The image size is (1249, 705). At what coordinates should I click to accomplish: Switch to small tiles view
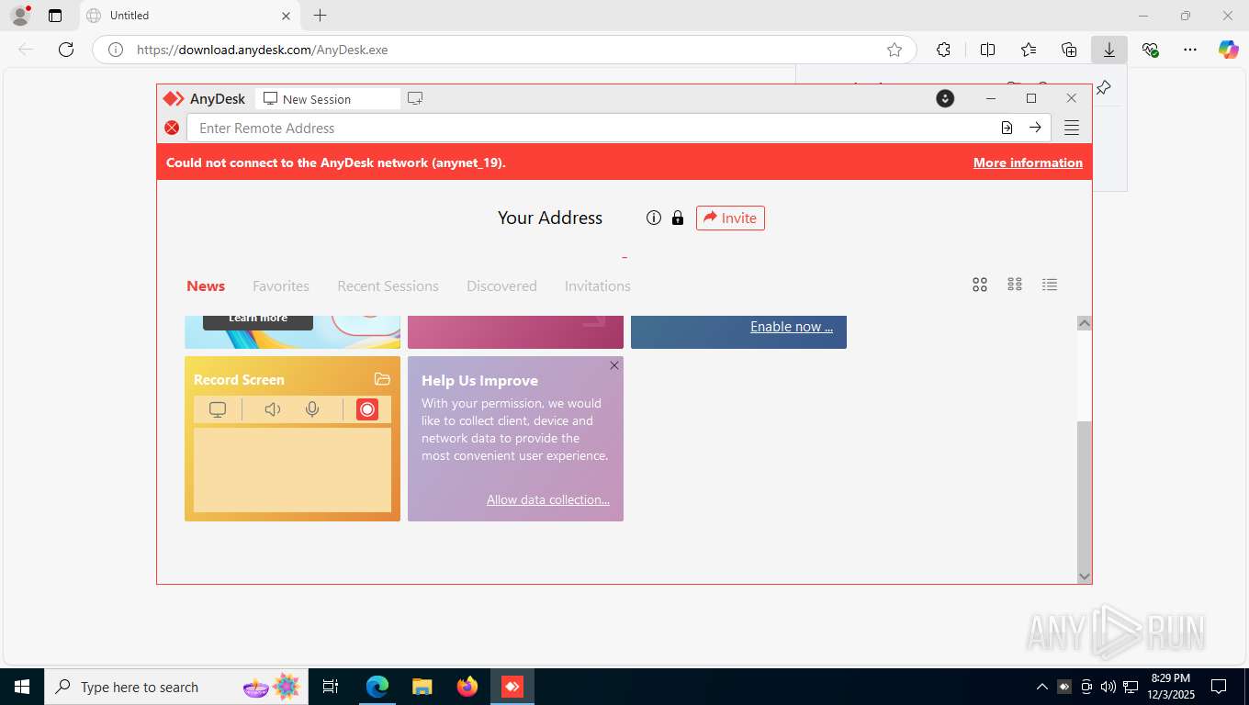click(x=1015, y=285)
